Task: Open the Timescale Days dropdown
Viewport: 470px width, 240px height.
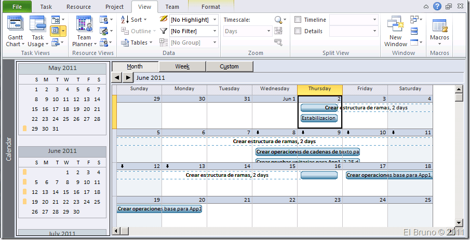Action: coord(268,31)
